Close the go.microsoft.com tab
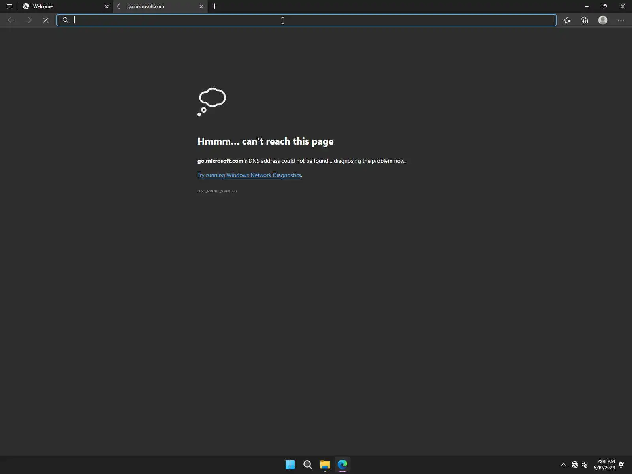Image resolution: width=632 pixels, height=474 pixels. (x=201, y=6)
